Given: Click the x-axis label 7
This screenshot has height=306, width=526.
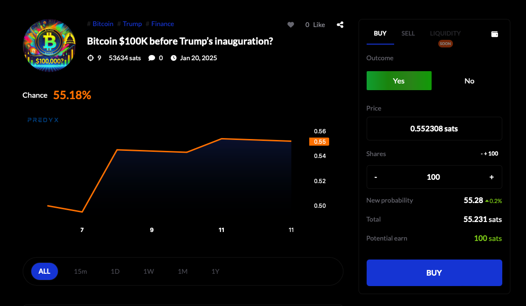Looking at the screenshot, I should point(82,230).
